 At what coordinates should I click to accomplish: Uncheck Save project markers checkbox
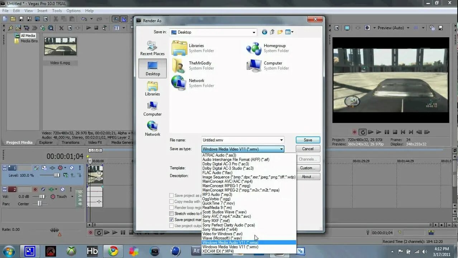pyautogui.click(x=171, y=220)
